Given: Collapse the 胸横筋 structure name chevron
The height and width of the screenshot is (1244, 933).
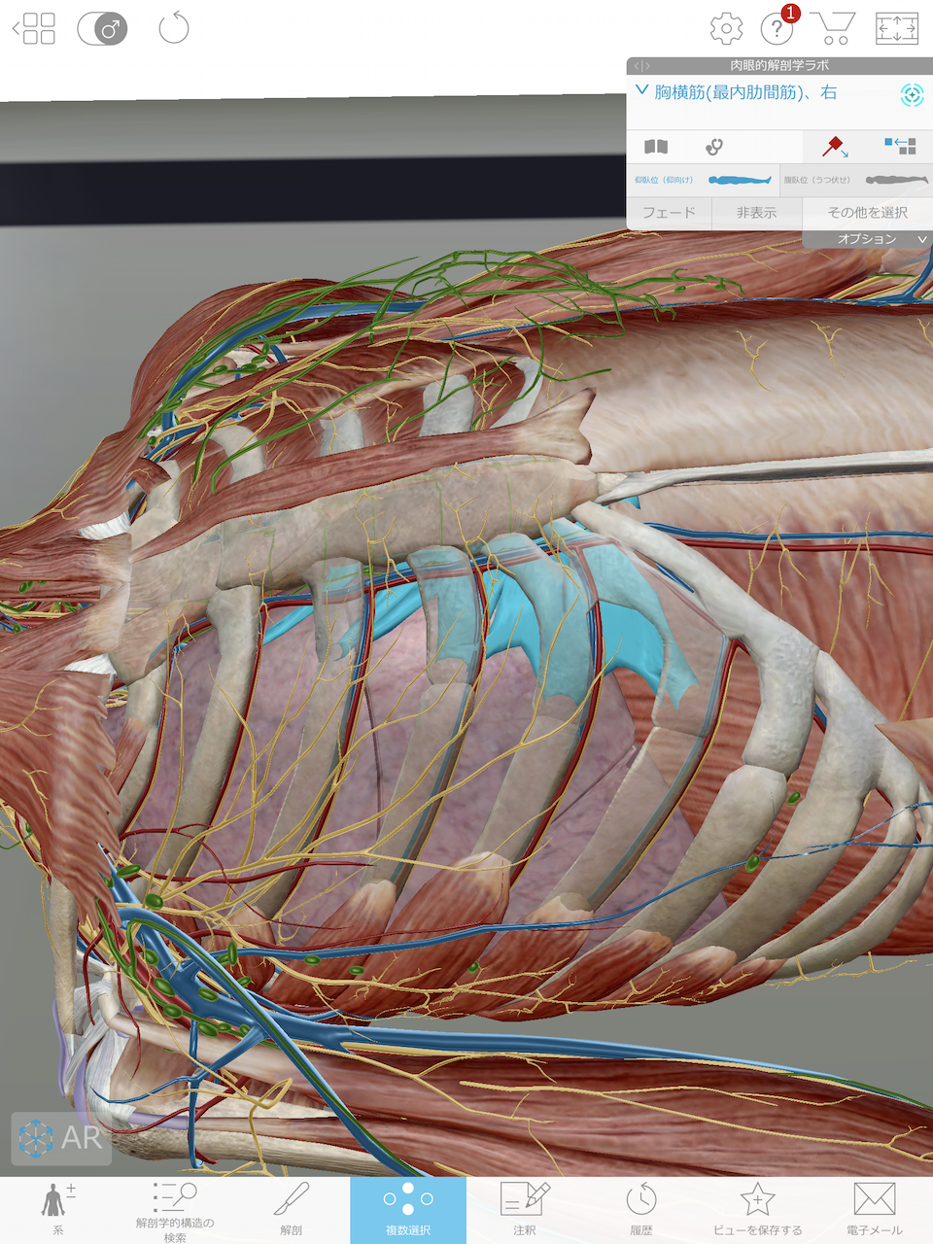Looking at the screenshot, I should coord(641,91).
